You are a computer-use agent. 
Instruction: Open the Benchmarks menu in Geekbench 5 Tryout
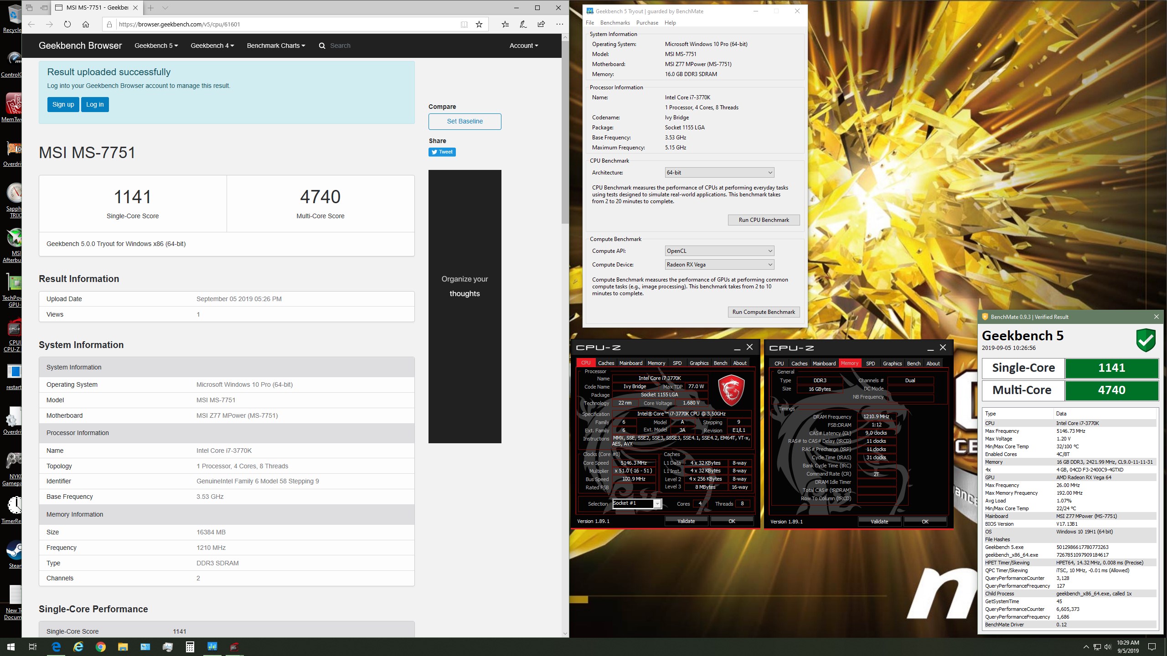(615, 23)
